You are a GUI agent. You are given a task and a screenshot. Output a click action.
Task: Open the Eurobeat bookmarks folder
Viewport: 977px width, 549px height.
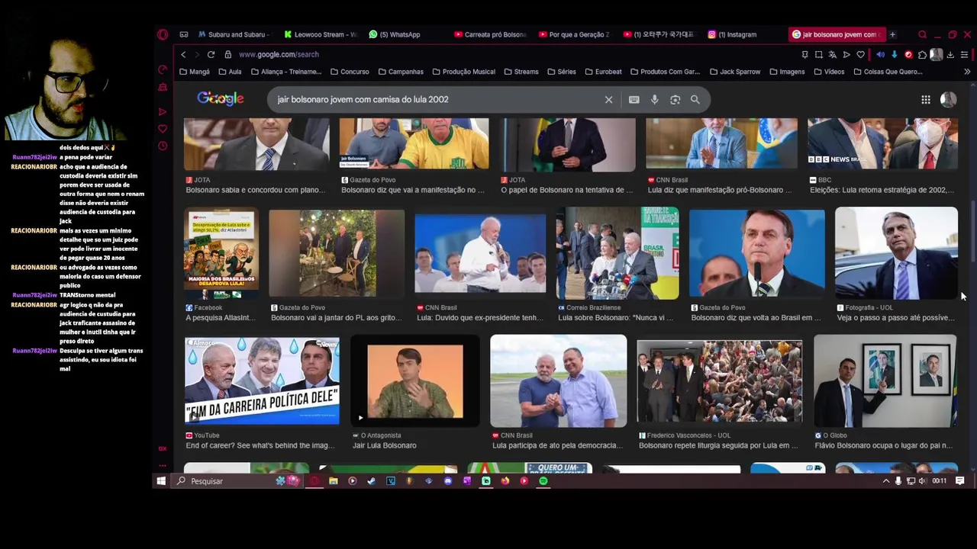point(603,72)
